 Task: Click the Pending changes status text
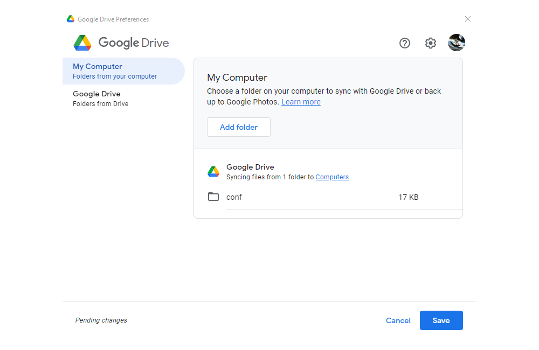click(x=101, y=320)
